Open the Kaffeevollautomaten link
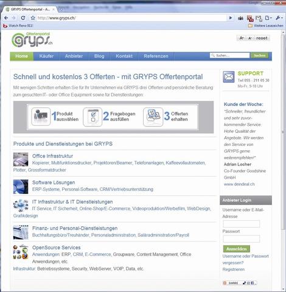The height and width of the screenshot is (292, 286). pyautogui.click(x=186, y=163)
